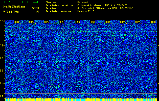Click the date stamp 25.08.05 00:50
Viewport: 159px width, 101px height.
tap(11, 12)
